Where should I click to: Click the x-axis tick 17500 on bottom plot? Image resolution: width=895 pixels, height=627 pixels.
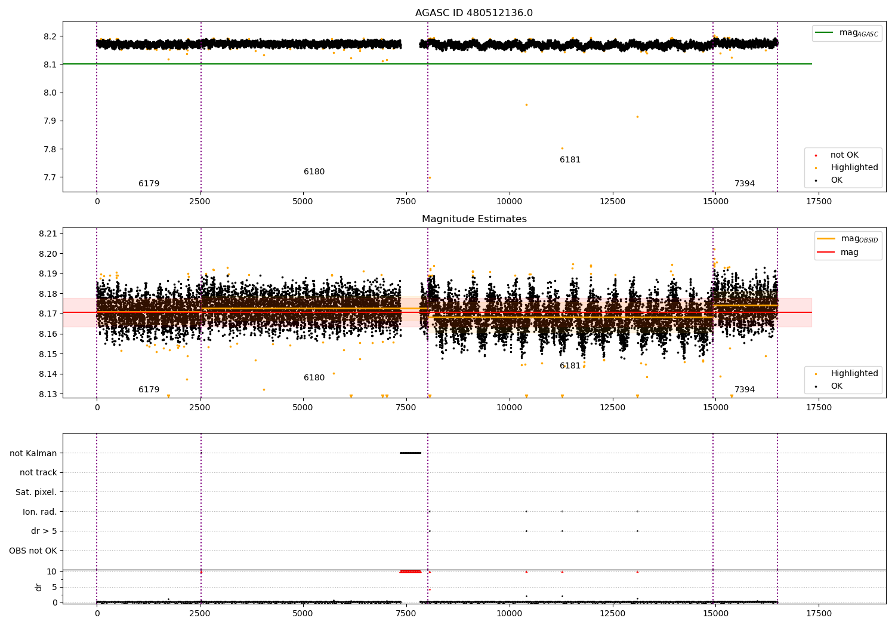(819, 613)
